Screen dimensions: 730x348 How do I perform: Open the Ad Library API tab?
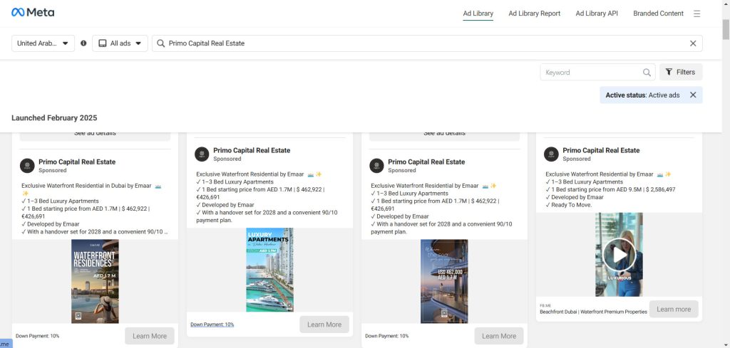(x=597, y=14)
